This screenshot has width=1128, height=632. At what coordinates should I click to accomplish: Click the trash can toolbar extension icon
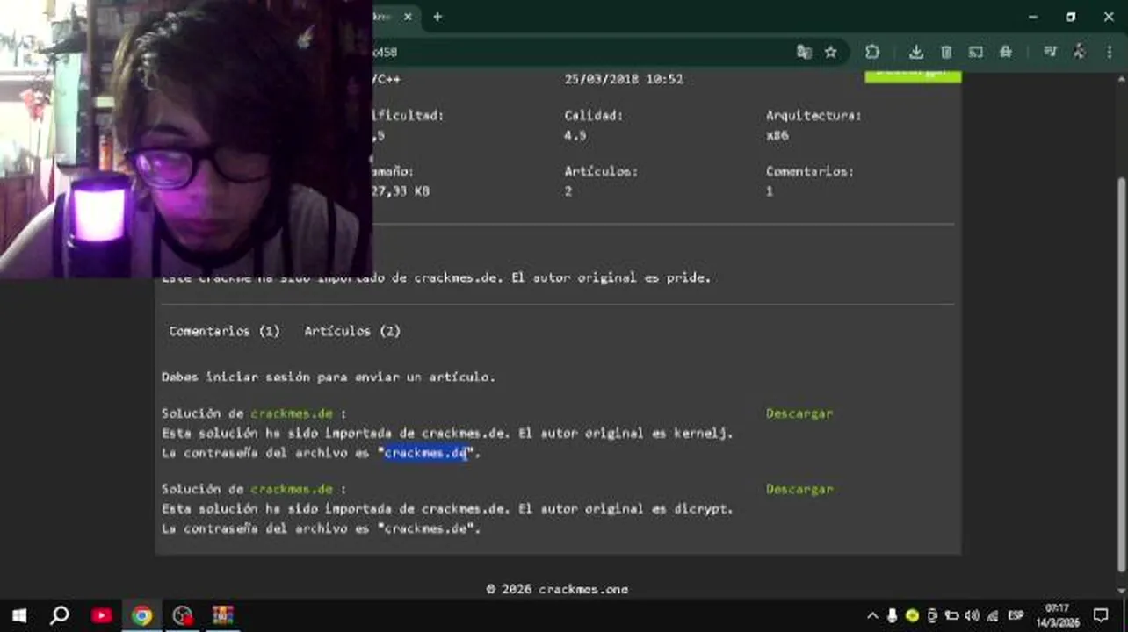tap(946, 52)
